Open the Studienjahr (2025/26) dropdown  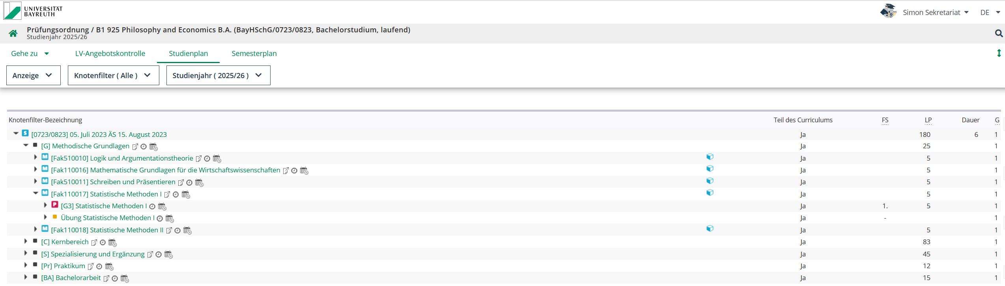(218, 75)
